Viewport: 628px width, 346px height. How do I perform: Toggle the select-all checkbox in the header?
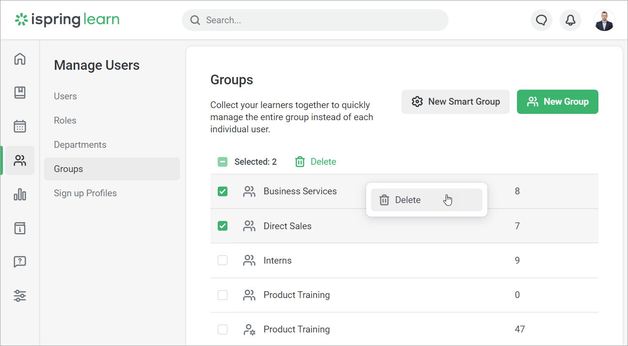223,162
